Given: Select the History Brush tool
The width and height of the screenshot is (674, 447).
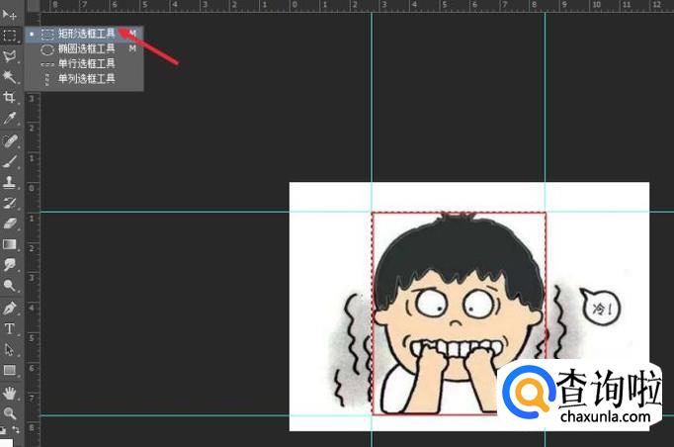Looking at the screenshot, I should [x=10, y=203].
